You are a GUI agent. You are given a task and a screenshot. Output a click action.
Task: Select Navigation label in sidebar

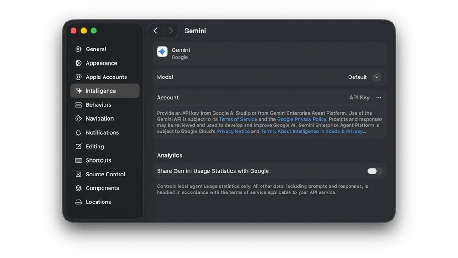(x=99, y=118)
